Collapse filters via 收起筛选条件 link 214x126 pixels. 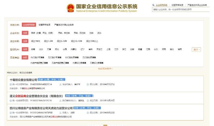click(105, 69)
